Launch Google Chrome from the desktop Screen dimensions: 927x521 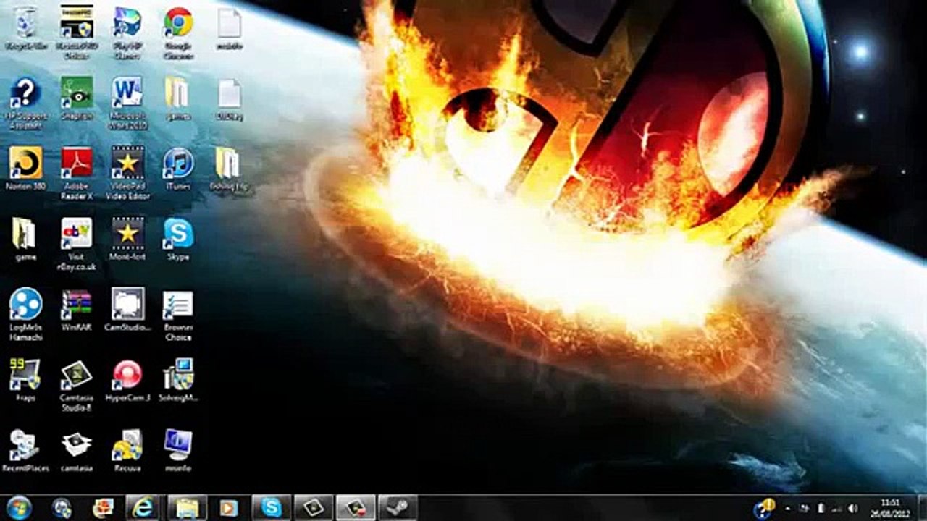(x=178, y=32)
